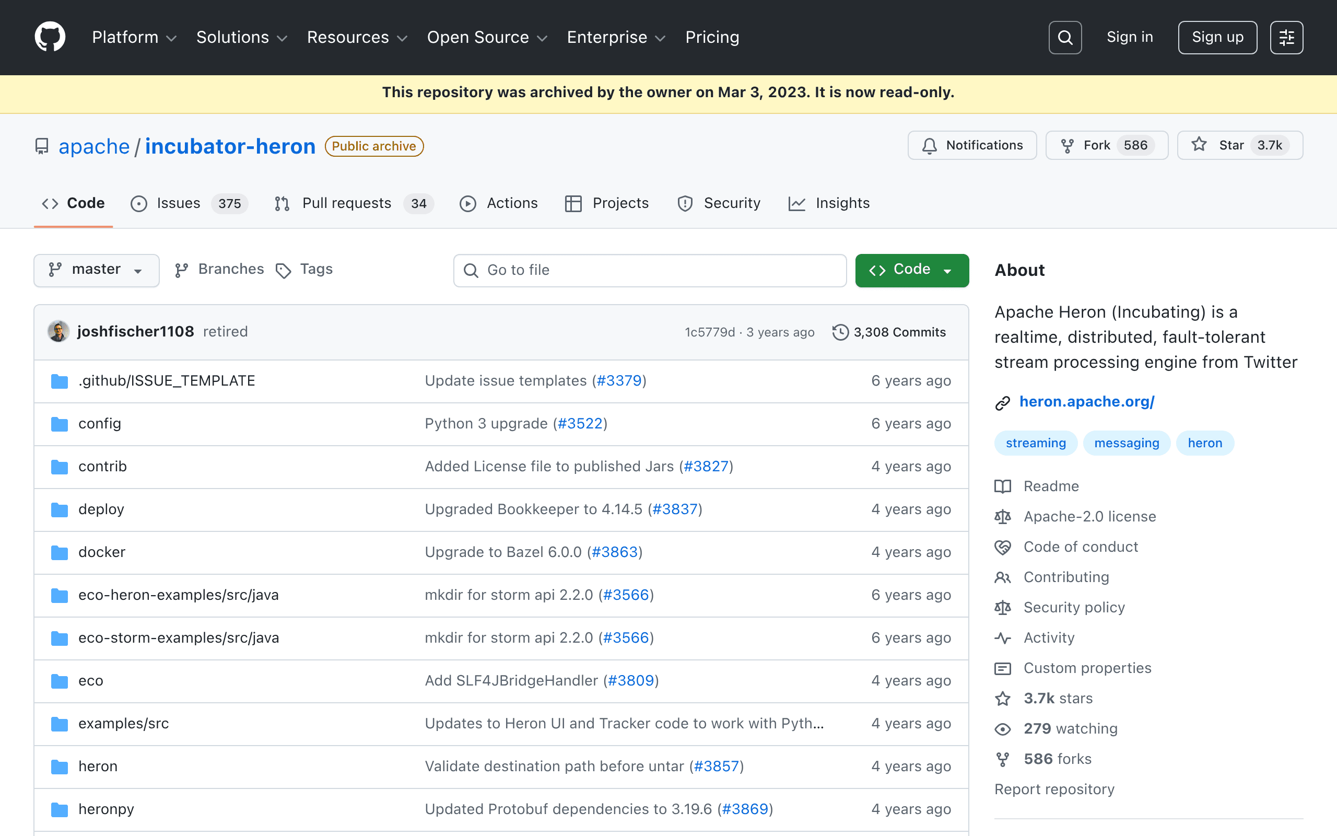1337x836 pixels.
Task: Click the people icon beside Contributing
Action: pos(1002,577)
